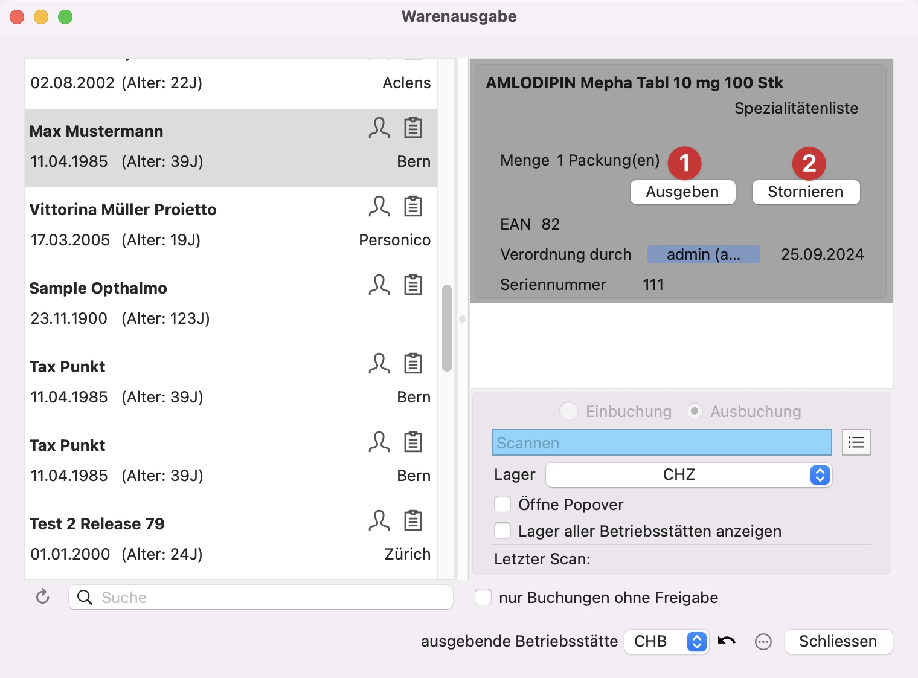The width and height of the screenshot is (918, 678).
Task: Click location Zürich in patient list
Action: 408,554
